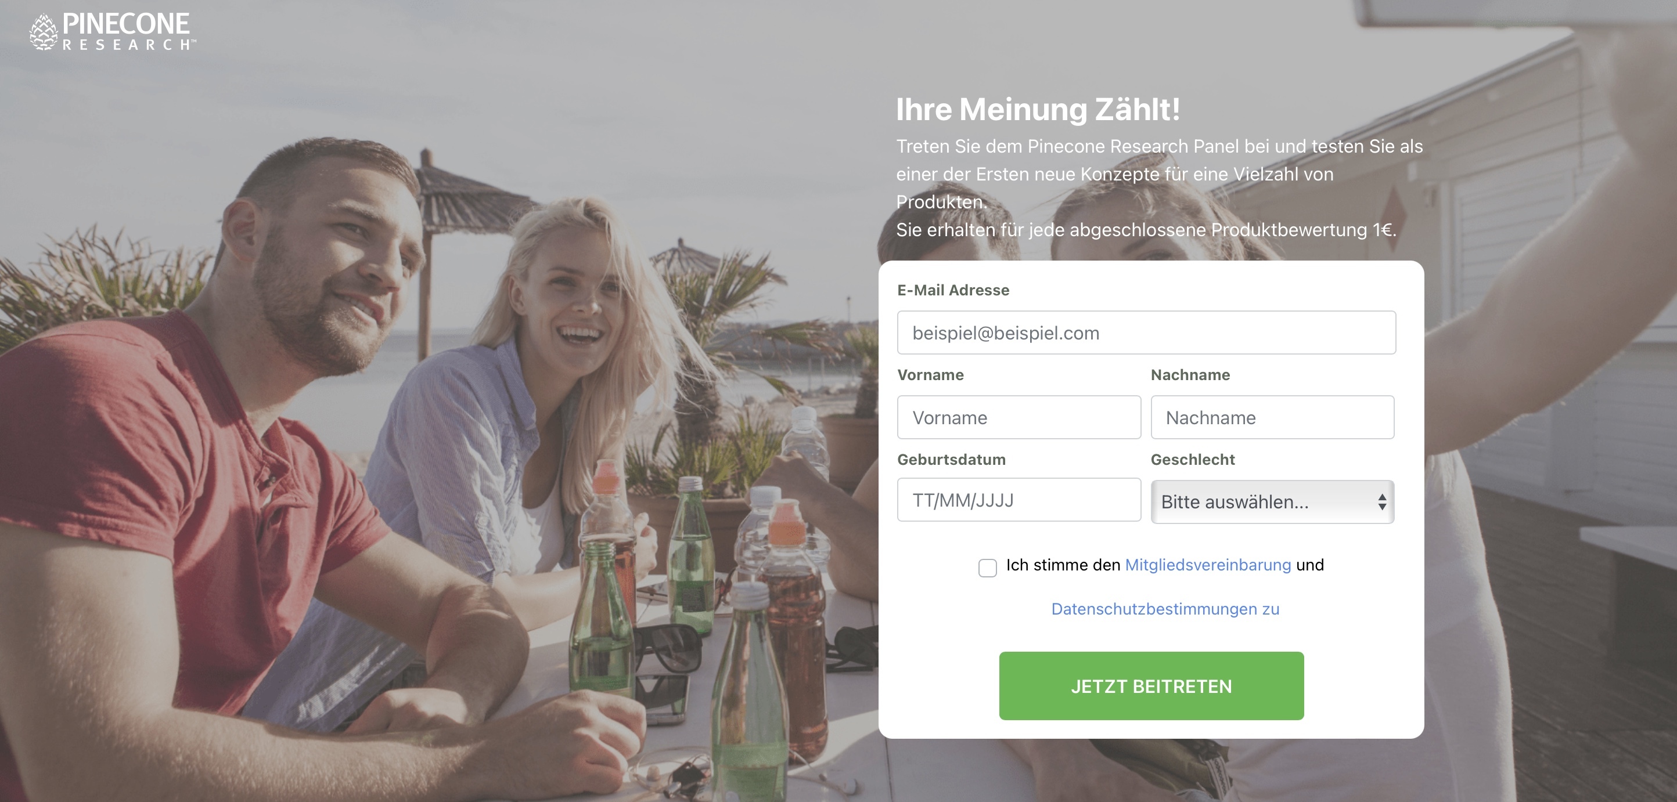Click the 'E-Mail Adresse' field label
Viewport: 1677px width, 802px height.
[953, 290]
